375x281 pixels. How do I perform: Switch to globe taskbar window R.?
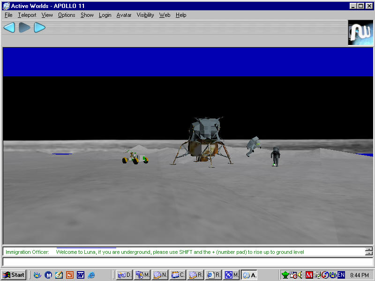coord(195,275)
